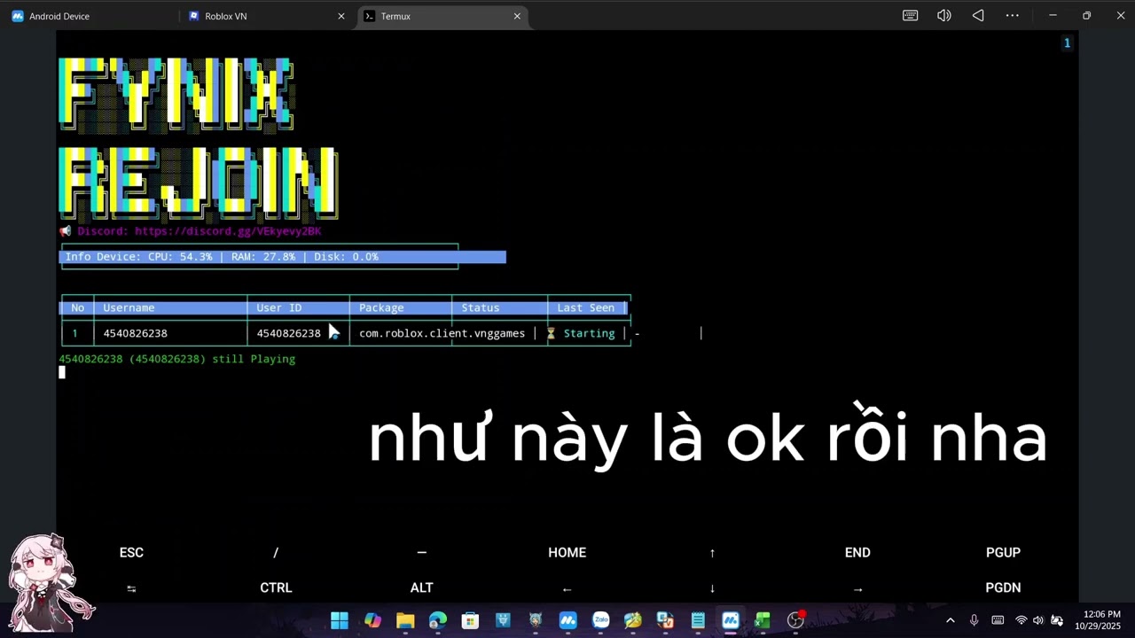Open the system volume tray icon
The height and width of the screenshot is (638, 1135).
(x=1038, y=620)
